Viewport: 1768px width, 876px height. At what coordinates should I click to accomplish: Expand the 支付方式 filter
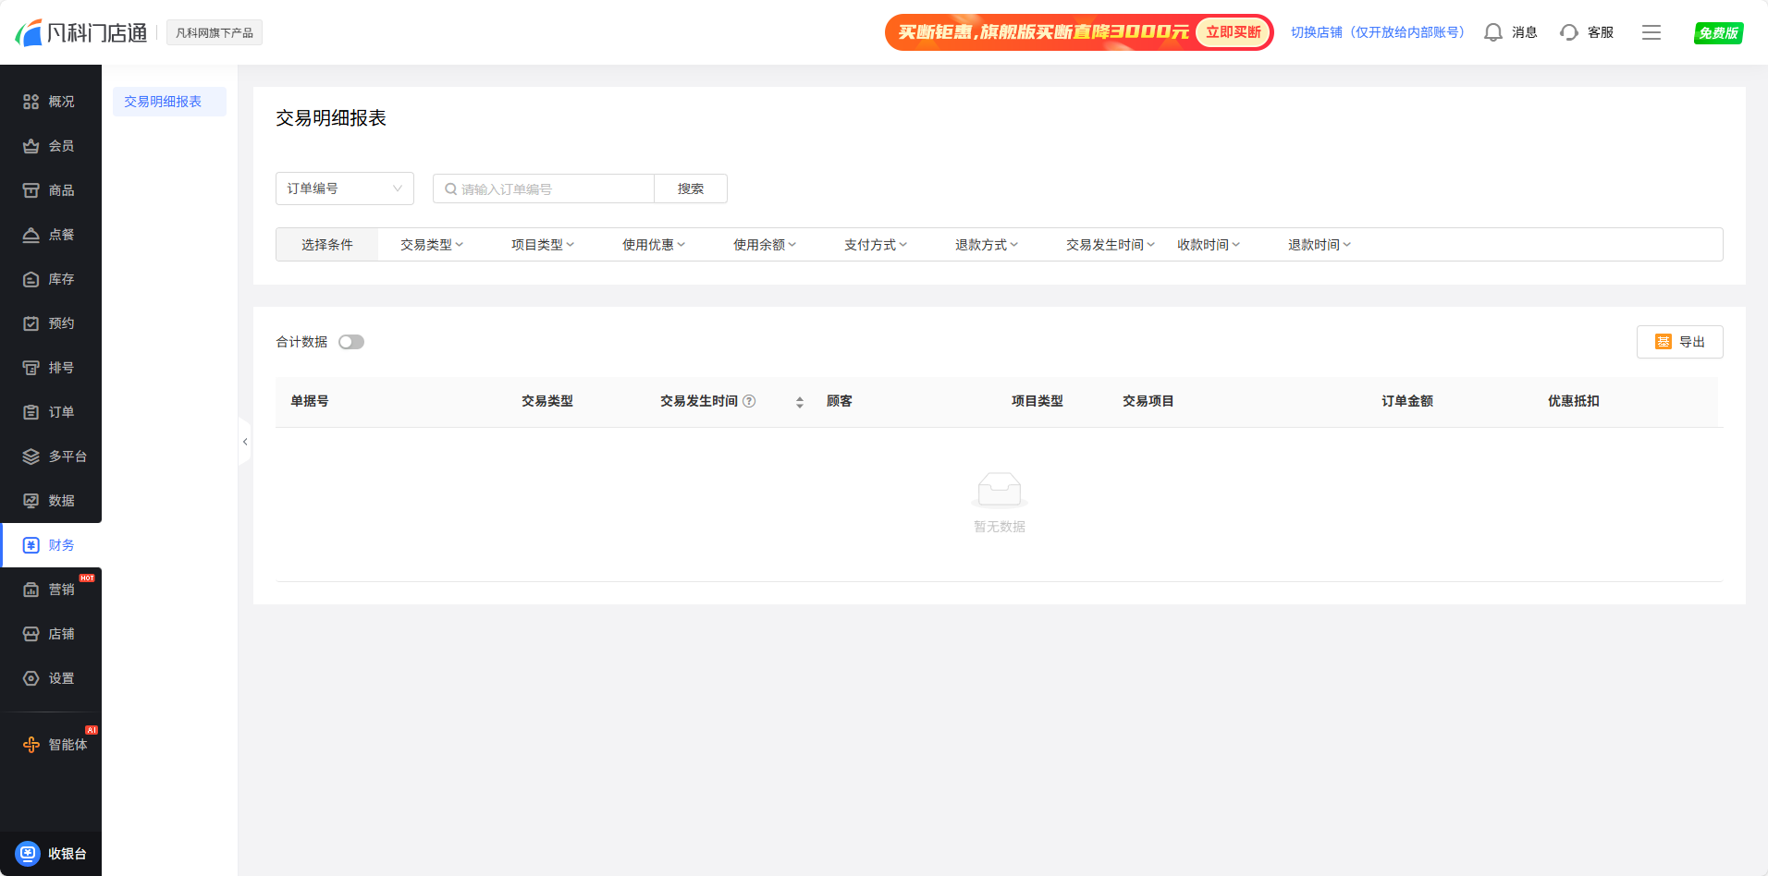[876, 245]
